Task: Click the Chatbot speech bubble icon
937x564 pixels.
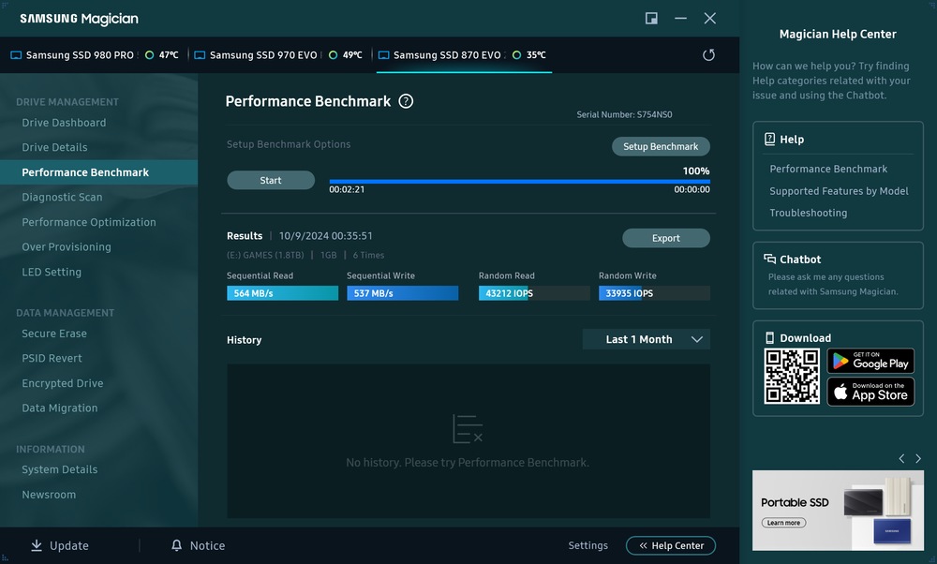Action: 769,259
